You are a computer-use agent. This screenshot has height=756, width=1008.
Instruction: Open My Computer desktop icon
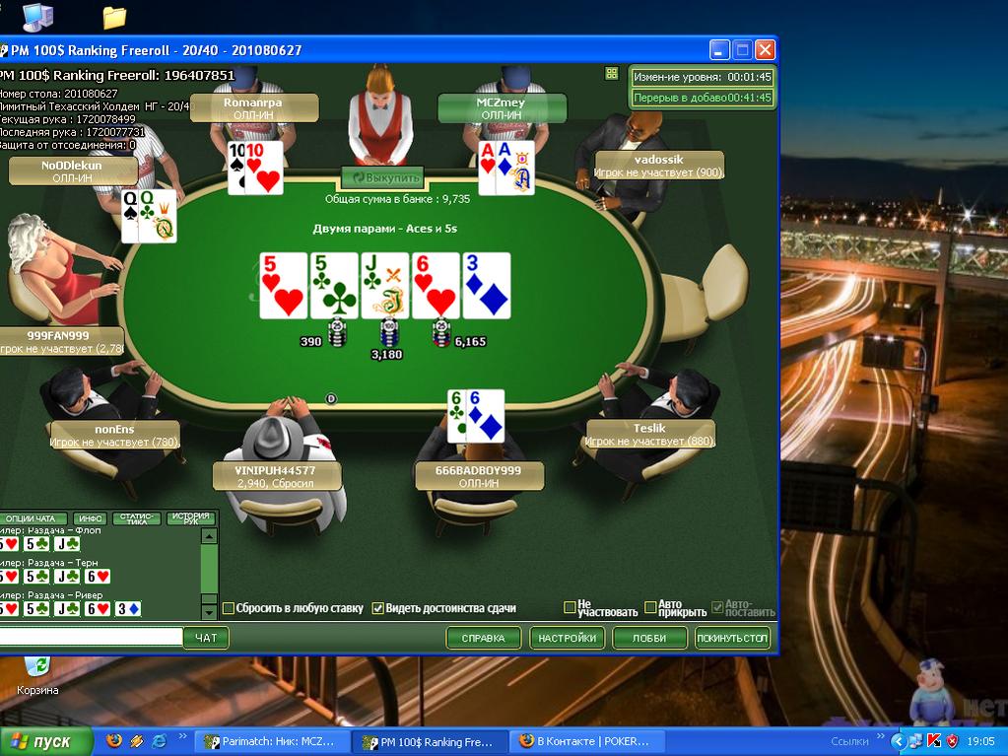[x=37, y=17]
